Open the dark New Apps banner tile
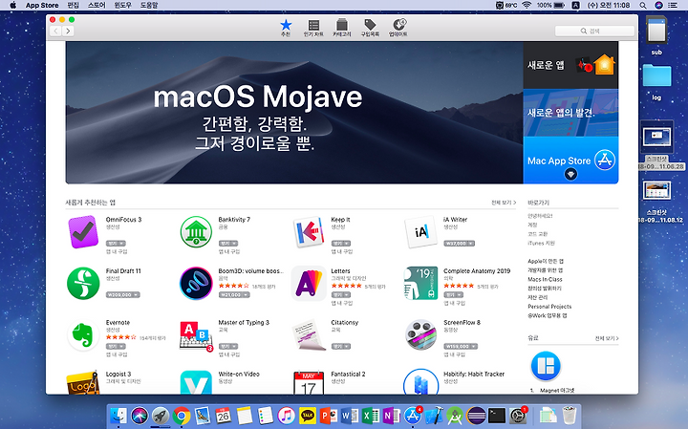Image resolution: width=688 pixels, height=429 pixels. 570,65
